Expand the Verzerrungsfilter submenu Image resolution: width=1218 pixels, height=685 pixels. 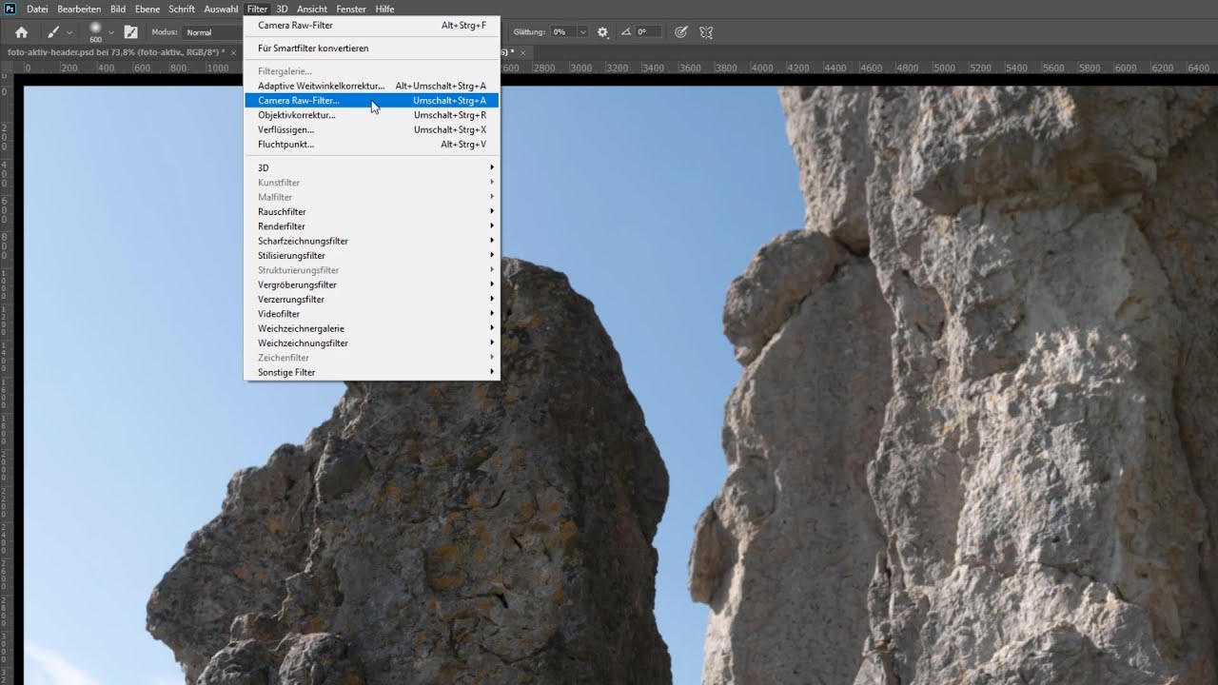pos(371,299)
